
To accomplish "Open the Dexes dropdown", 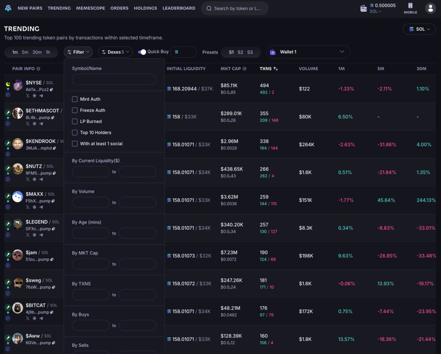I will point(115,52).
